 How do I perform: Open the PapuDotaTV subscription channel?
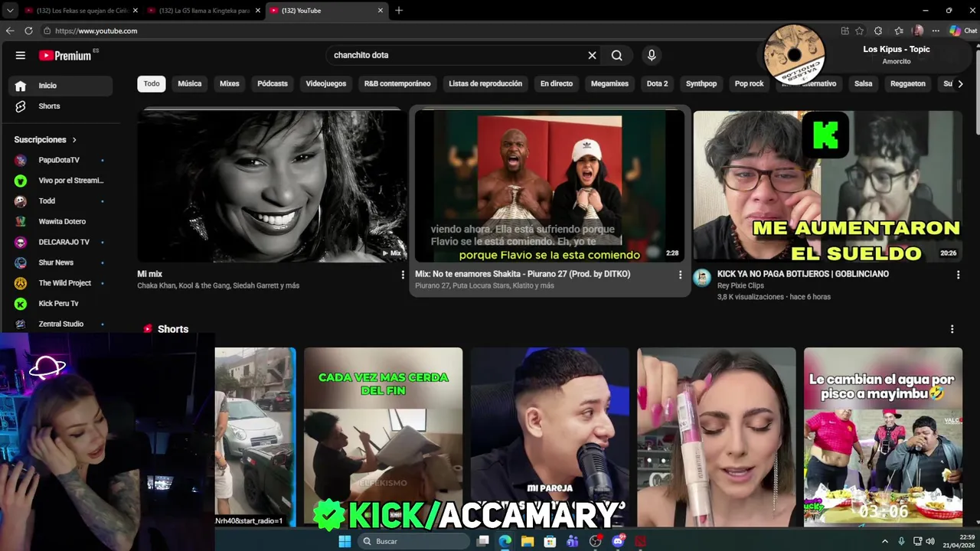60,160
